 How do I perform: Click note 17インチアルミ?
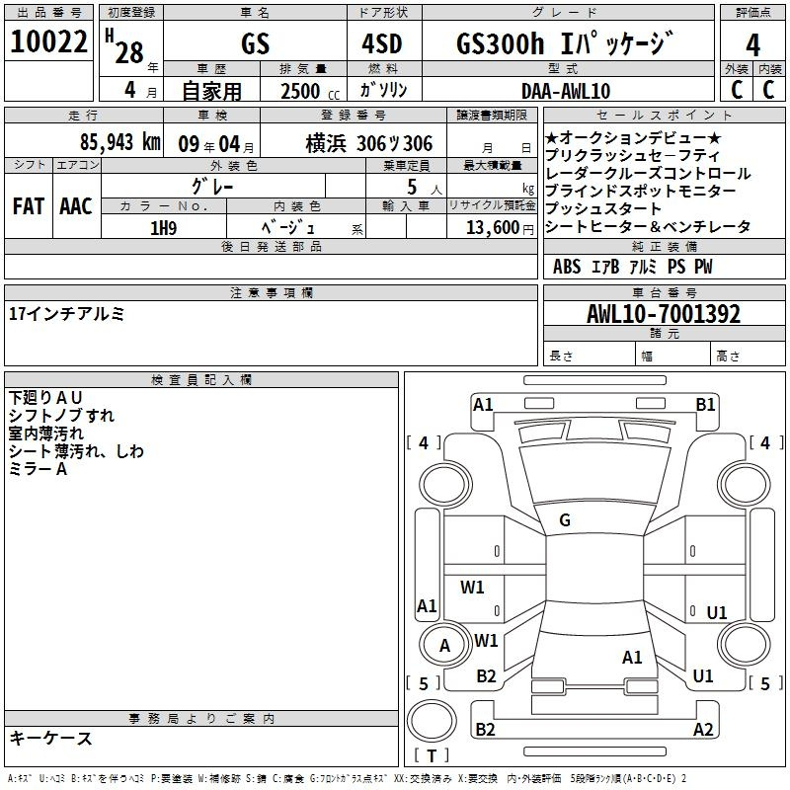tap(66, 313)
